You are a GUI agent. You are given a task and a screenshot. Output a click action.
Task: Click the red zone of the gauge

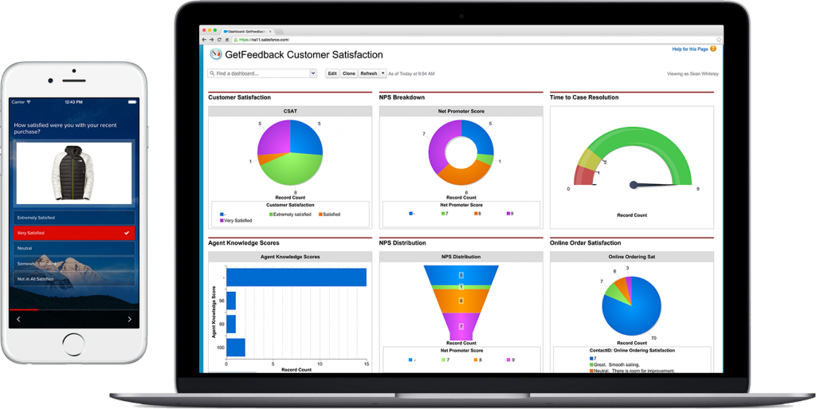[x=584, y=175]
